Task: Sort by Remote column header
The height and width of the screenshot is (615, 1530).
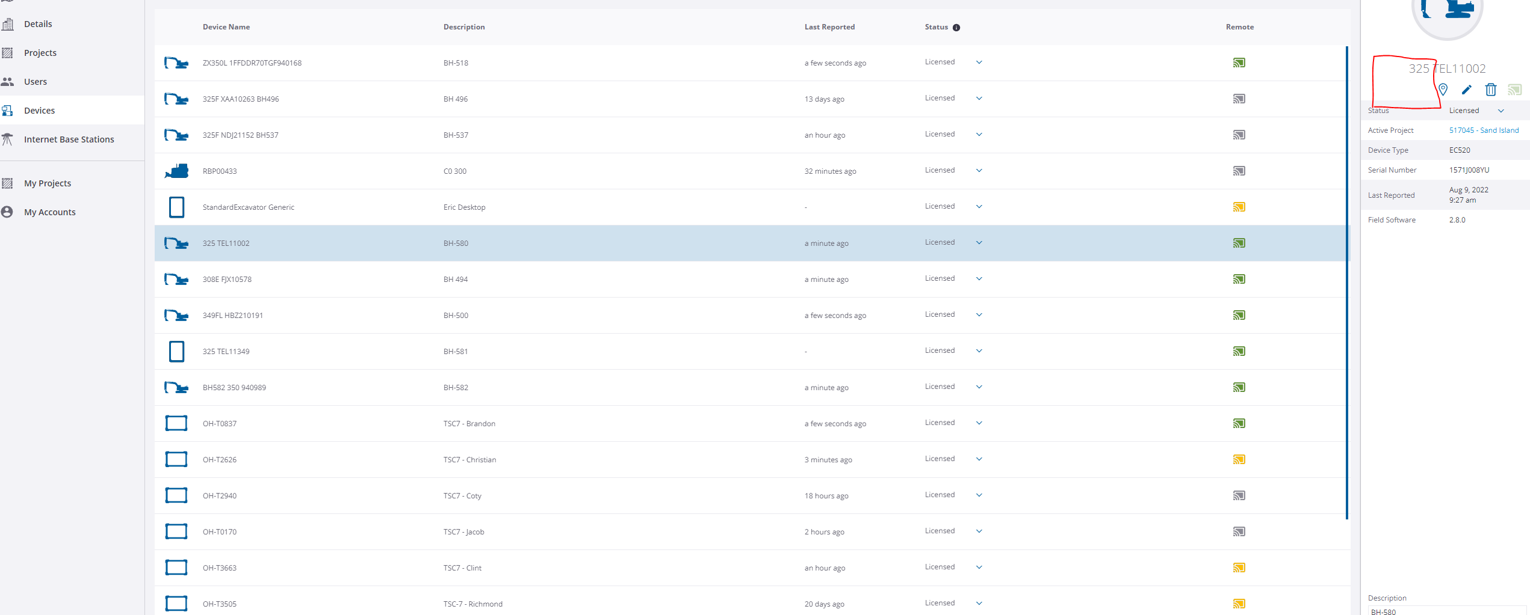Action: pos(1240,27)
